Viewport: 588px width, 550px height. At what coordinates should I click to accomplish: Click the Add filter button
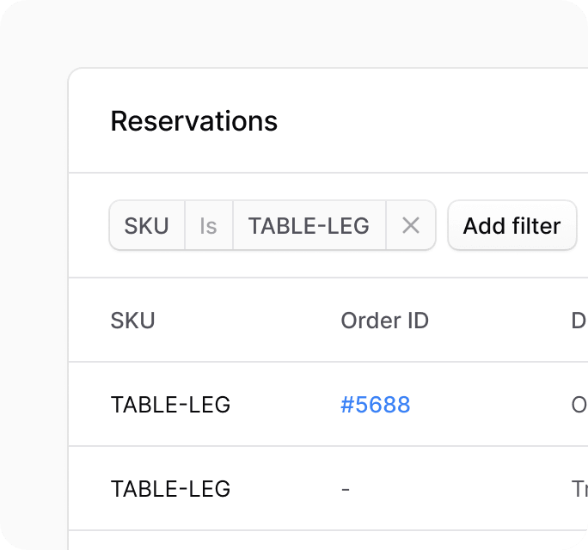pos(511,226)
